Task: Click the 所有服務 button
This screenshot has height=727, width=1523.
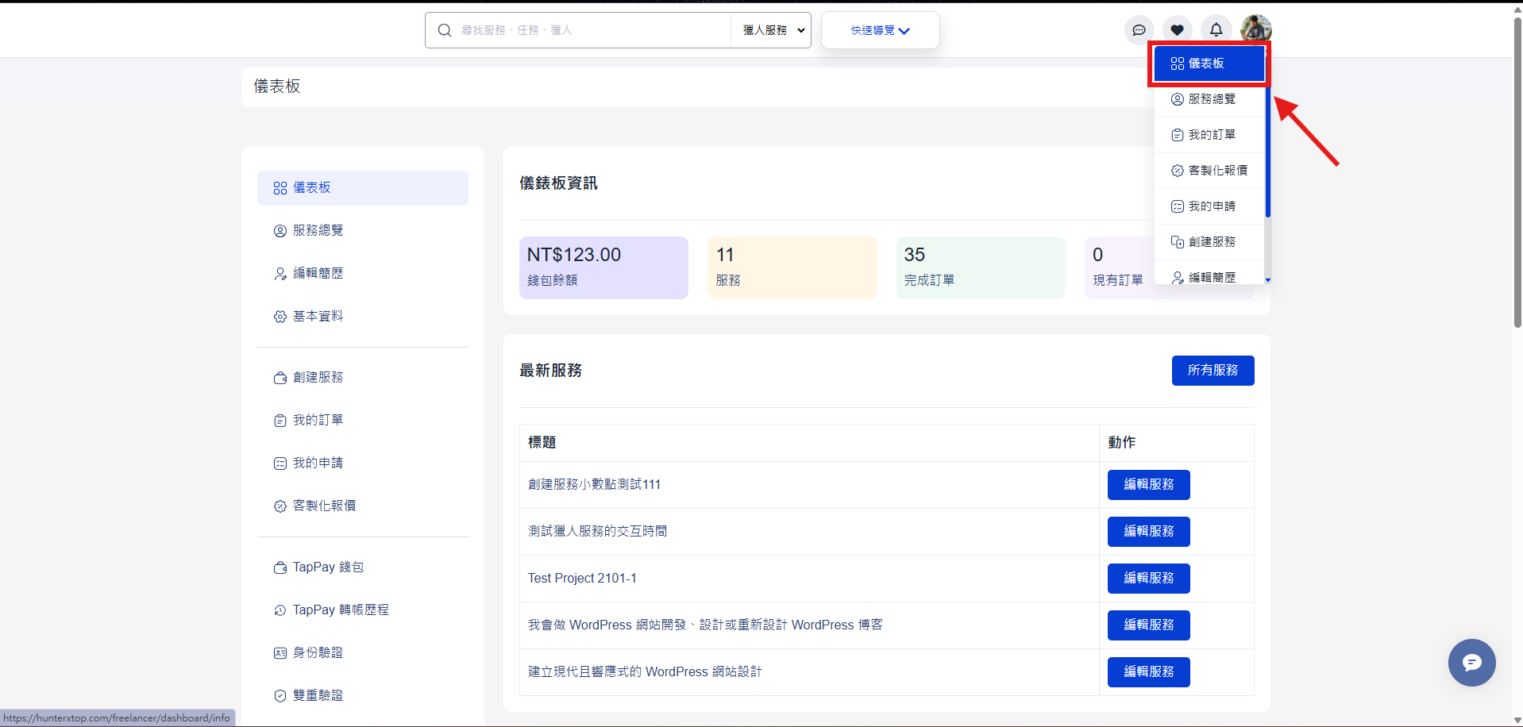Action: (1213, 371)
